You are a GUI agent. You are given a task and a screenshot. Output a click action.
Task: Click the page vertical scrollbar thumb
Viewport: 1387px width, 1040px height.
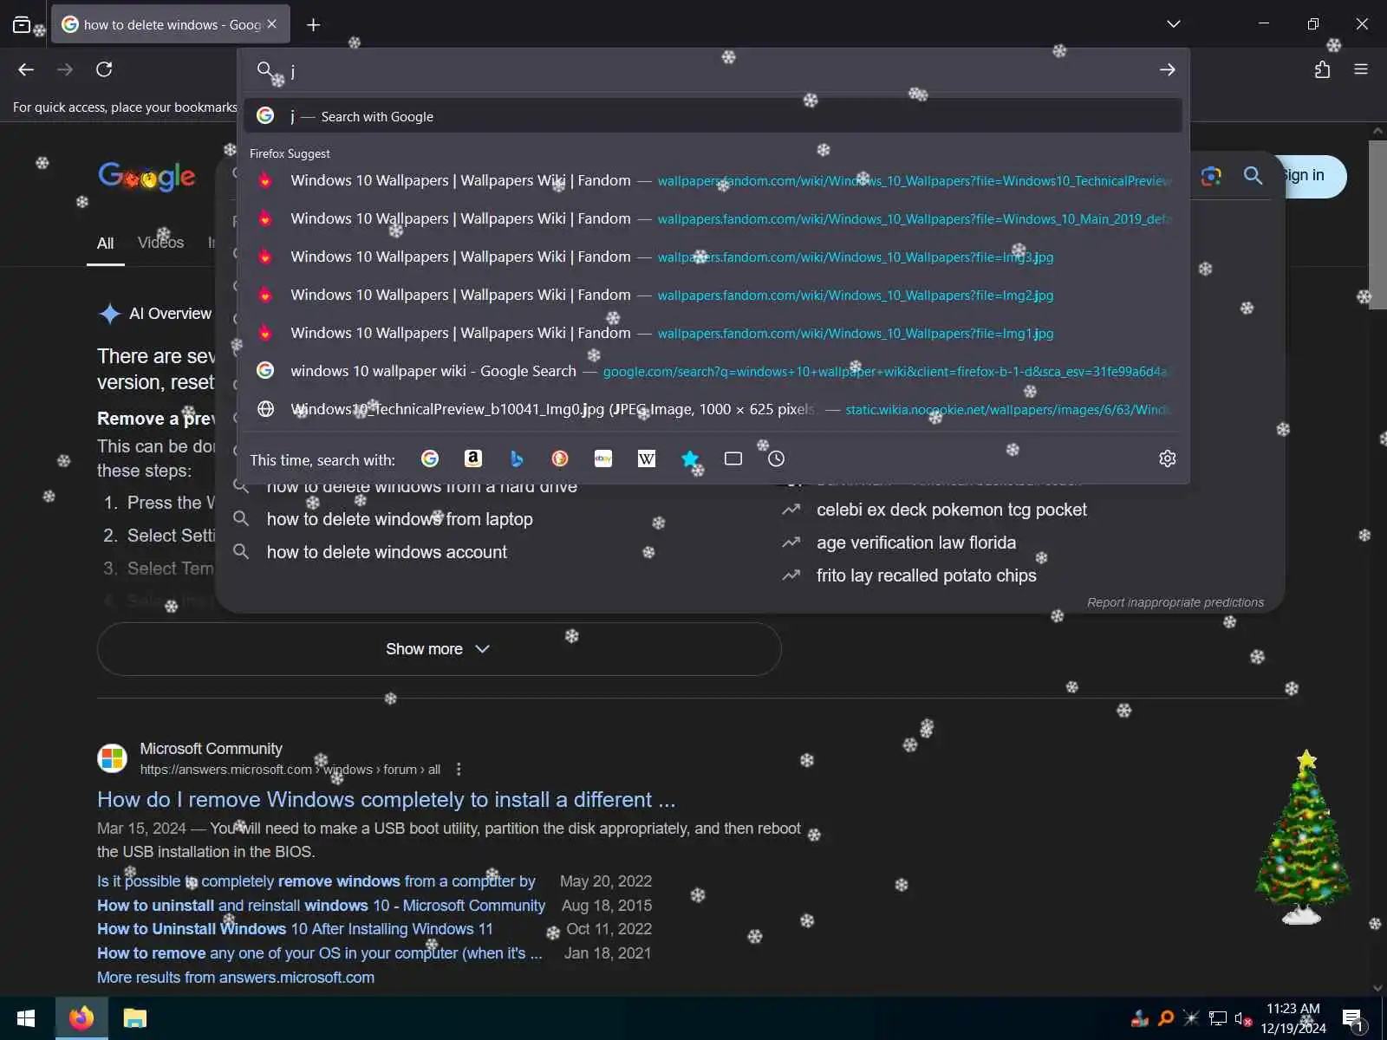[x=1377, y=224]
